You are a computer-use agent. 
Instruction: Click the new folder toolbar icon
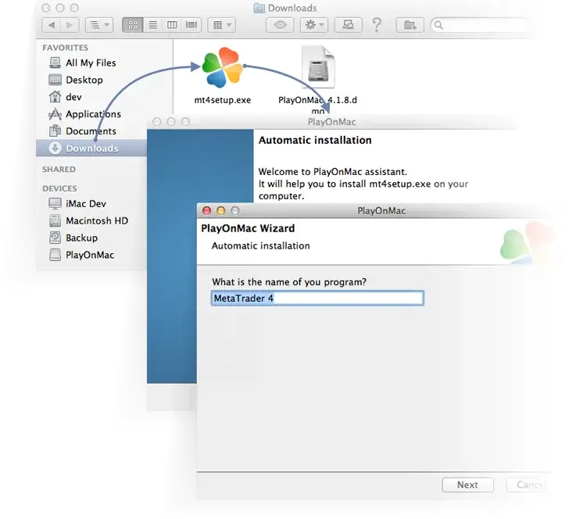coord(410,25)
